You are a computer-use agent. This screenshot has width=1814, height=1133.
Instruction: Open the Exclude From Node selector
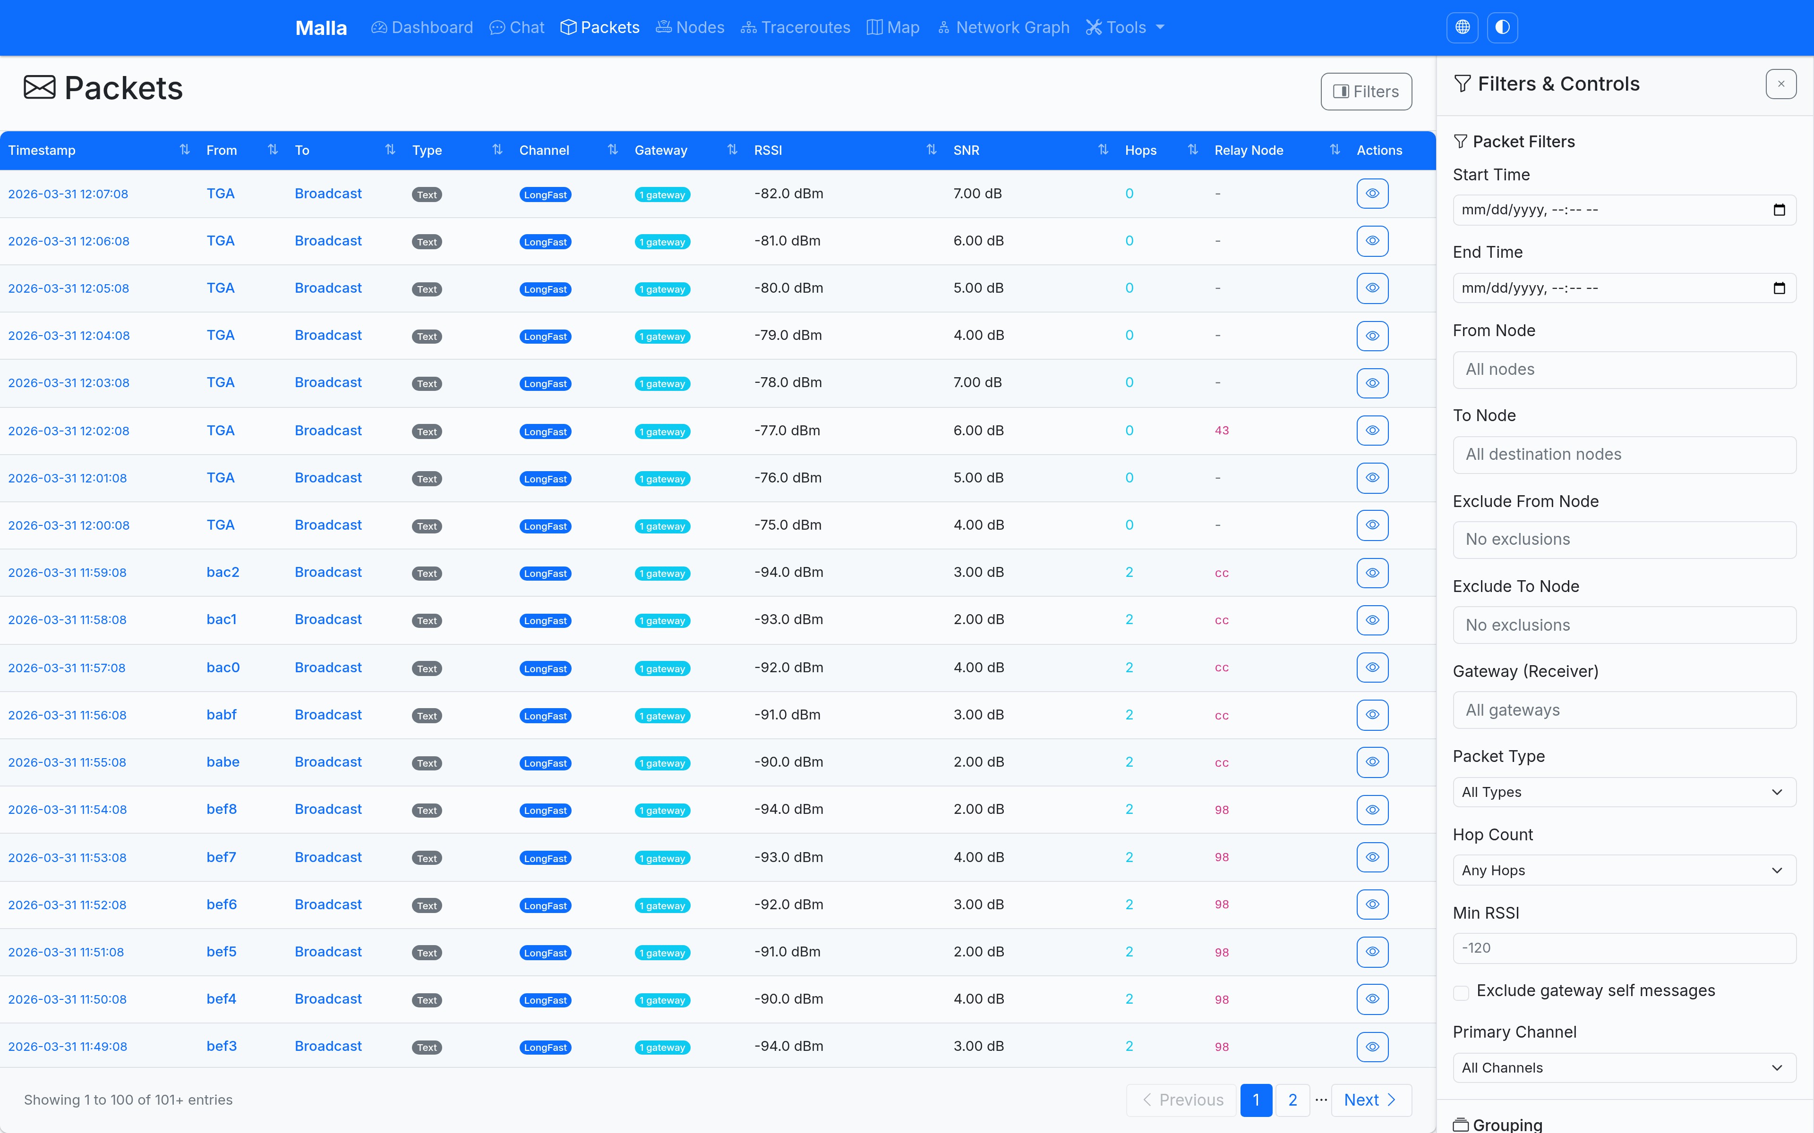point(1624,540)
